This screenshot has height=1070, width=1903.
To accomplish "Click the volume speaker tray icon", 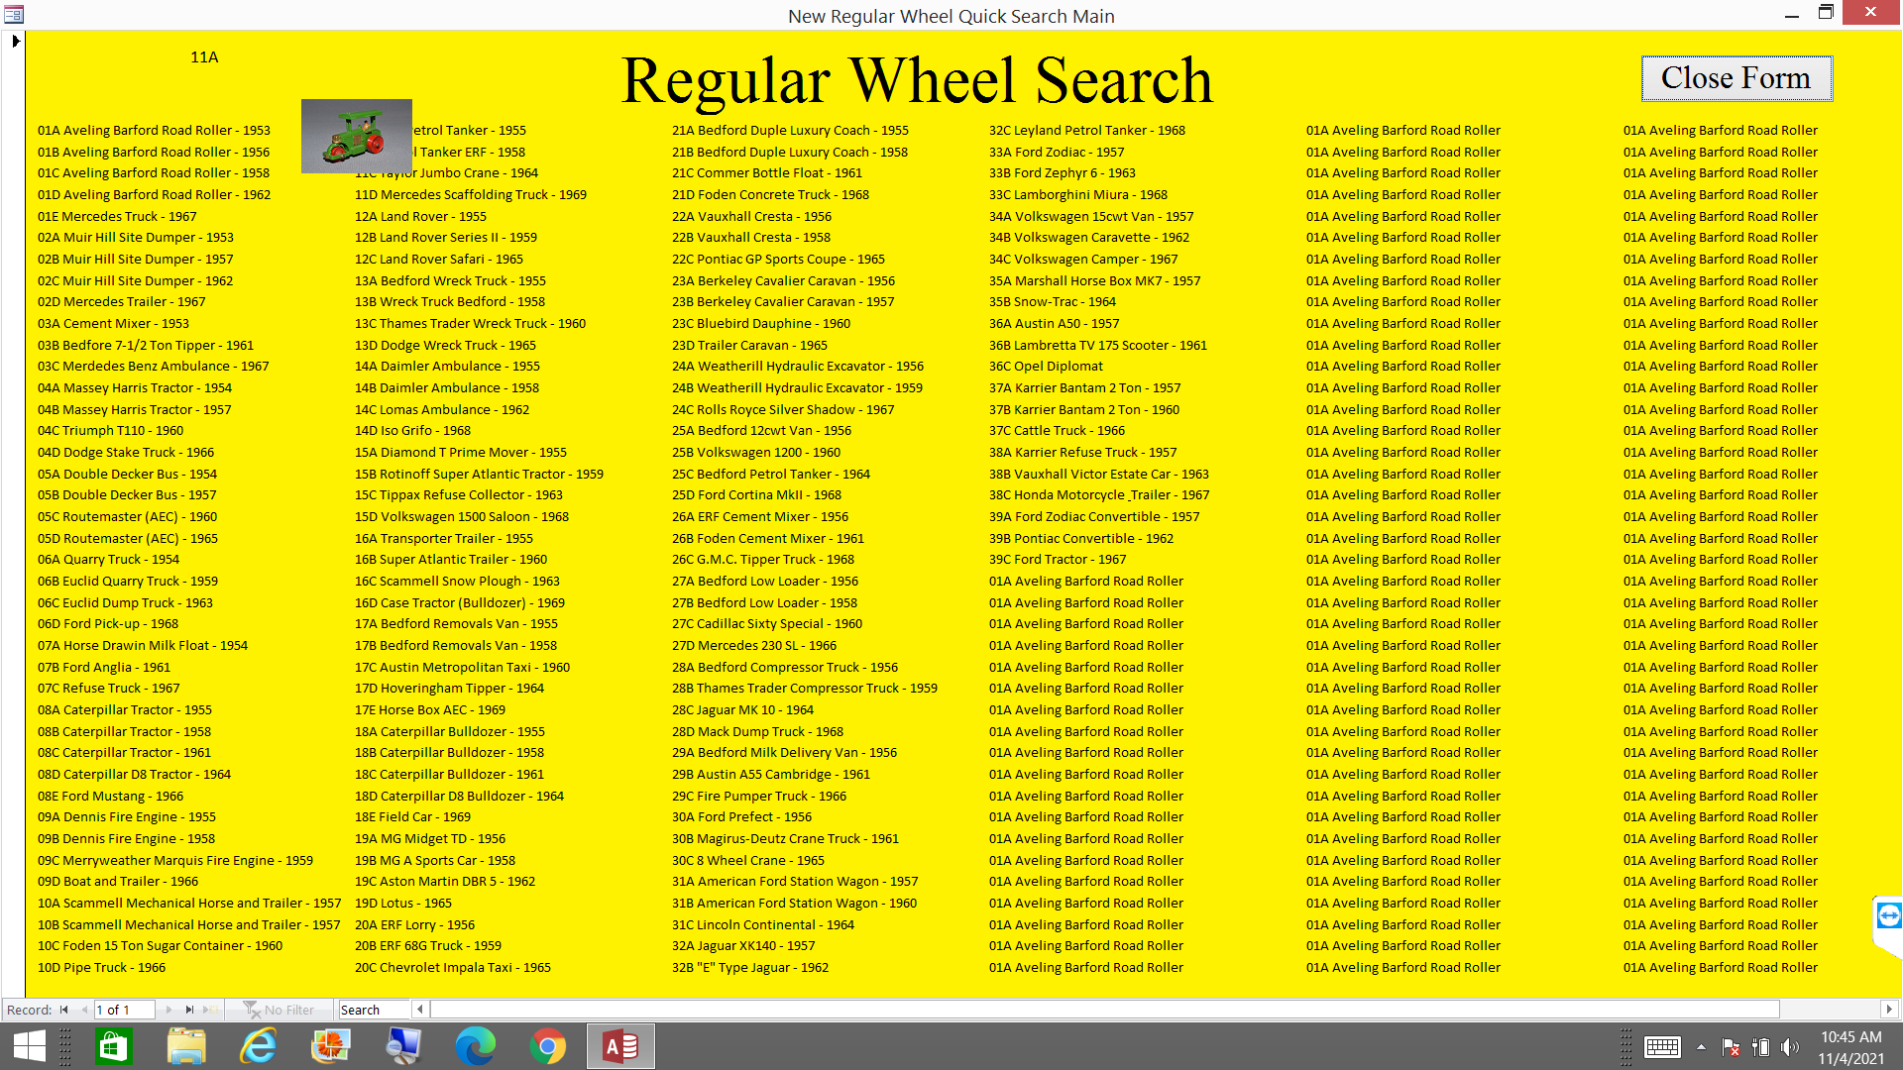I will (1789, 1047).
